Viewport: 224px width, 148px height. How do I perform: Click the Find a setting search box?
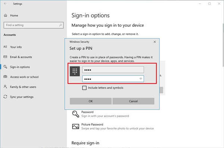pyautogui.click(x=34, y=25)
